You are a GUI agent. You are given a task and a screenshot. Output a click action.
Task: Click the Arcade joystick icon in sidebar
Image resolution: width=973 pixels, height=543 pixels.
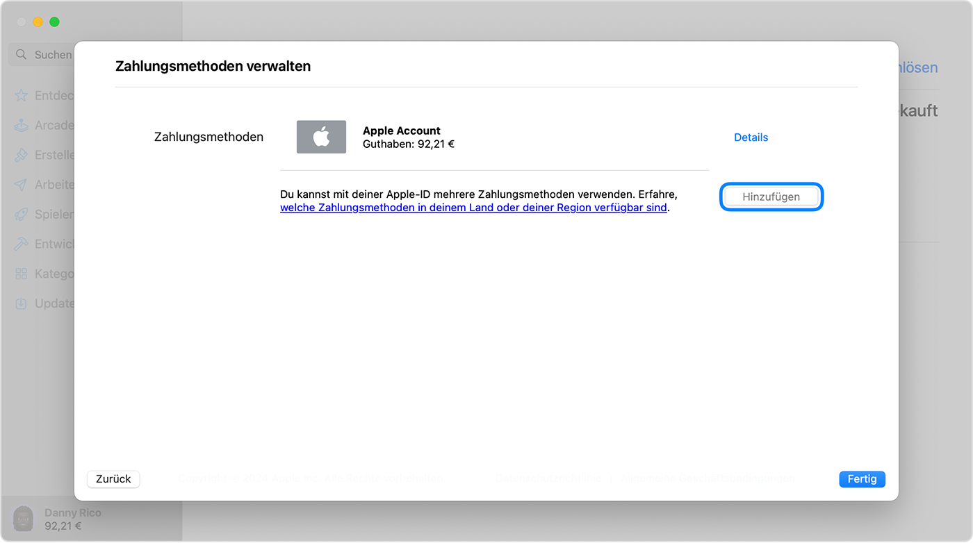tap(22, 126)
